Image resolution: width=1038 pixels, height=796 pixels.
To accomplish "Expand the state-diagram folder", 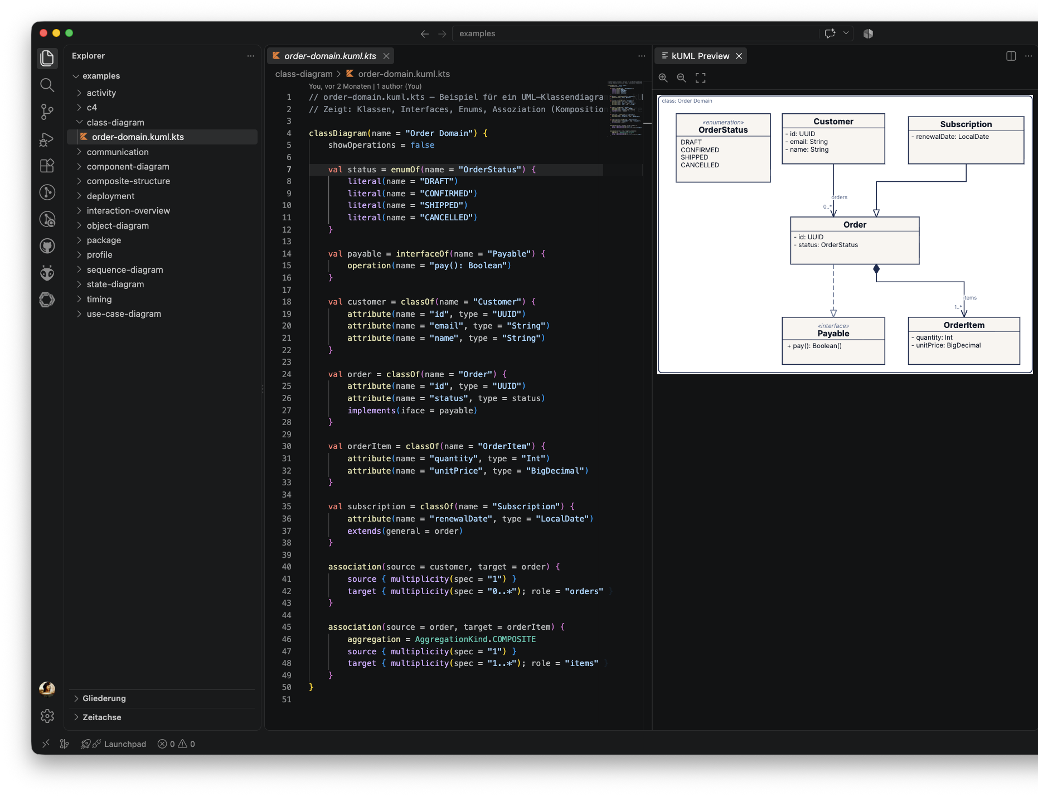I will pyautogui.click(x=162, y=284).
